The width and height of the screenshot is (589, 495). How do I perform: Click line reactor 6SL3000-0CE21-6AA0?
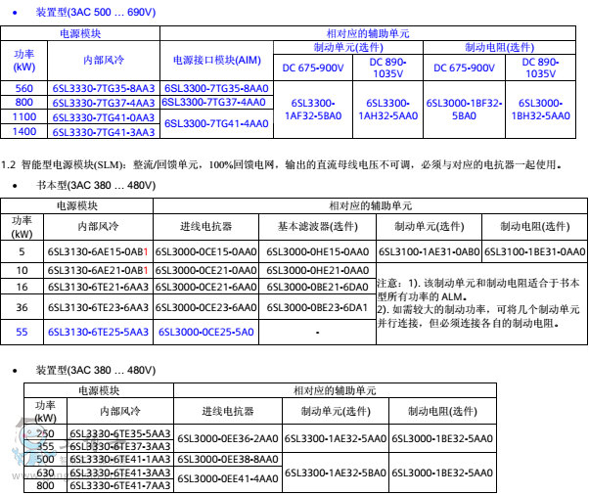point(205,287)
